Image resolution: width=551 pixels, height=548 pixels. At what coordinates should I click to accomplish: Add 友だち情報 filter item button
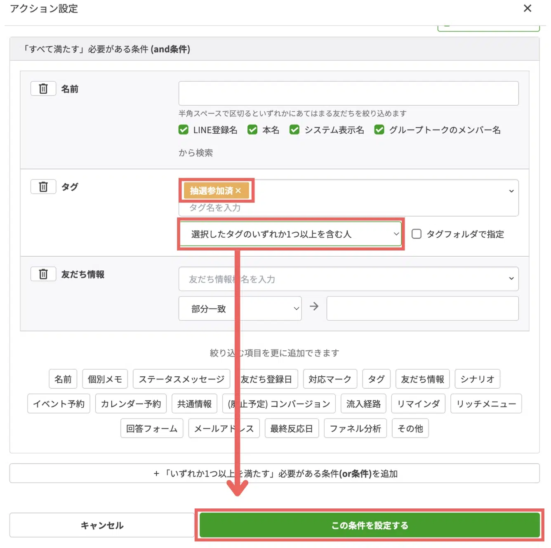[x=423, y=379]
